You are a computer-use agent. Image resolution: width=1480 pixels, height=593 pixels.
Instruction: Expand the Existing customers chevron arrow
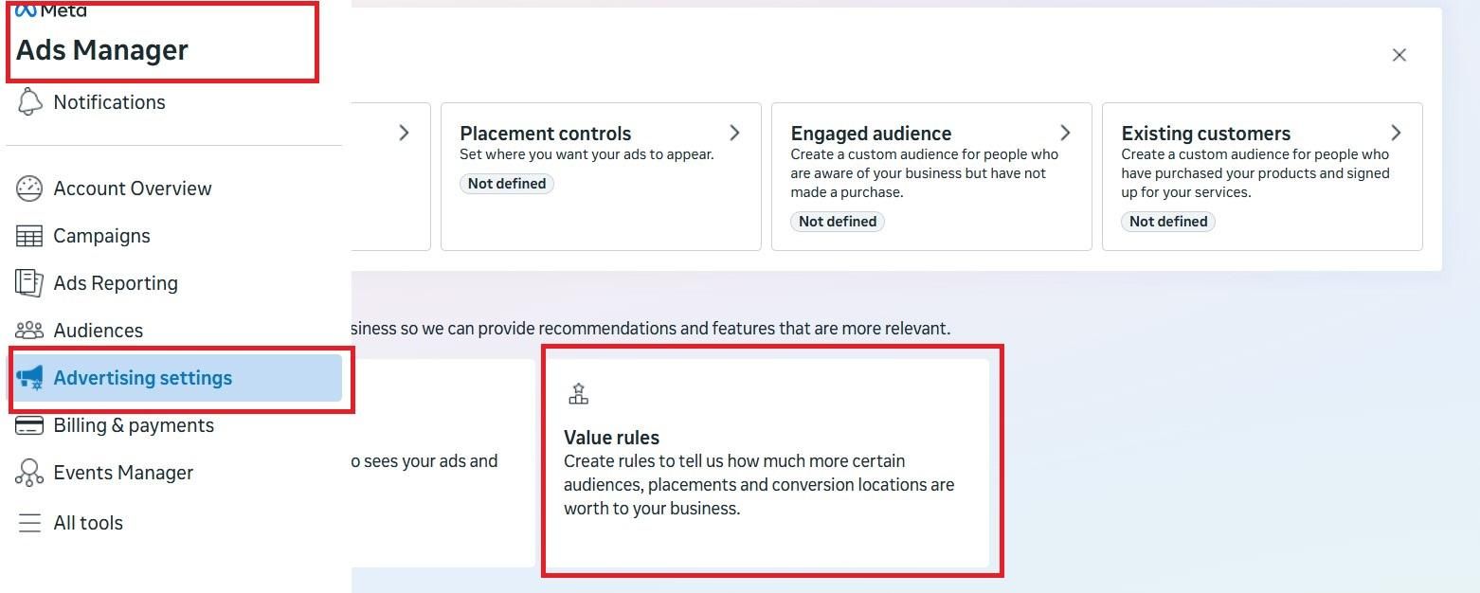[1396, 133]
